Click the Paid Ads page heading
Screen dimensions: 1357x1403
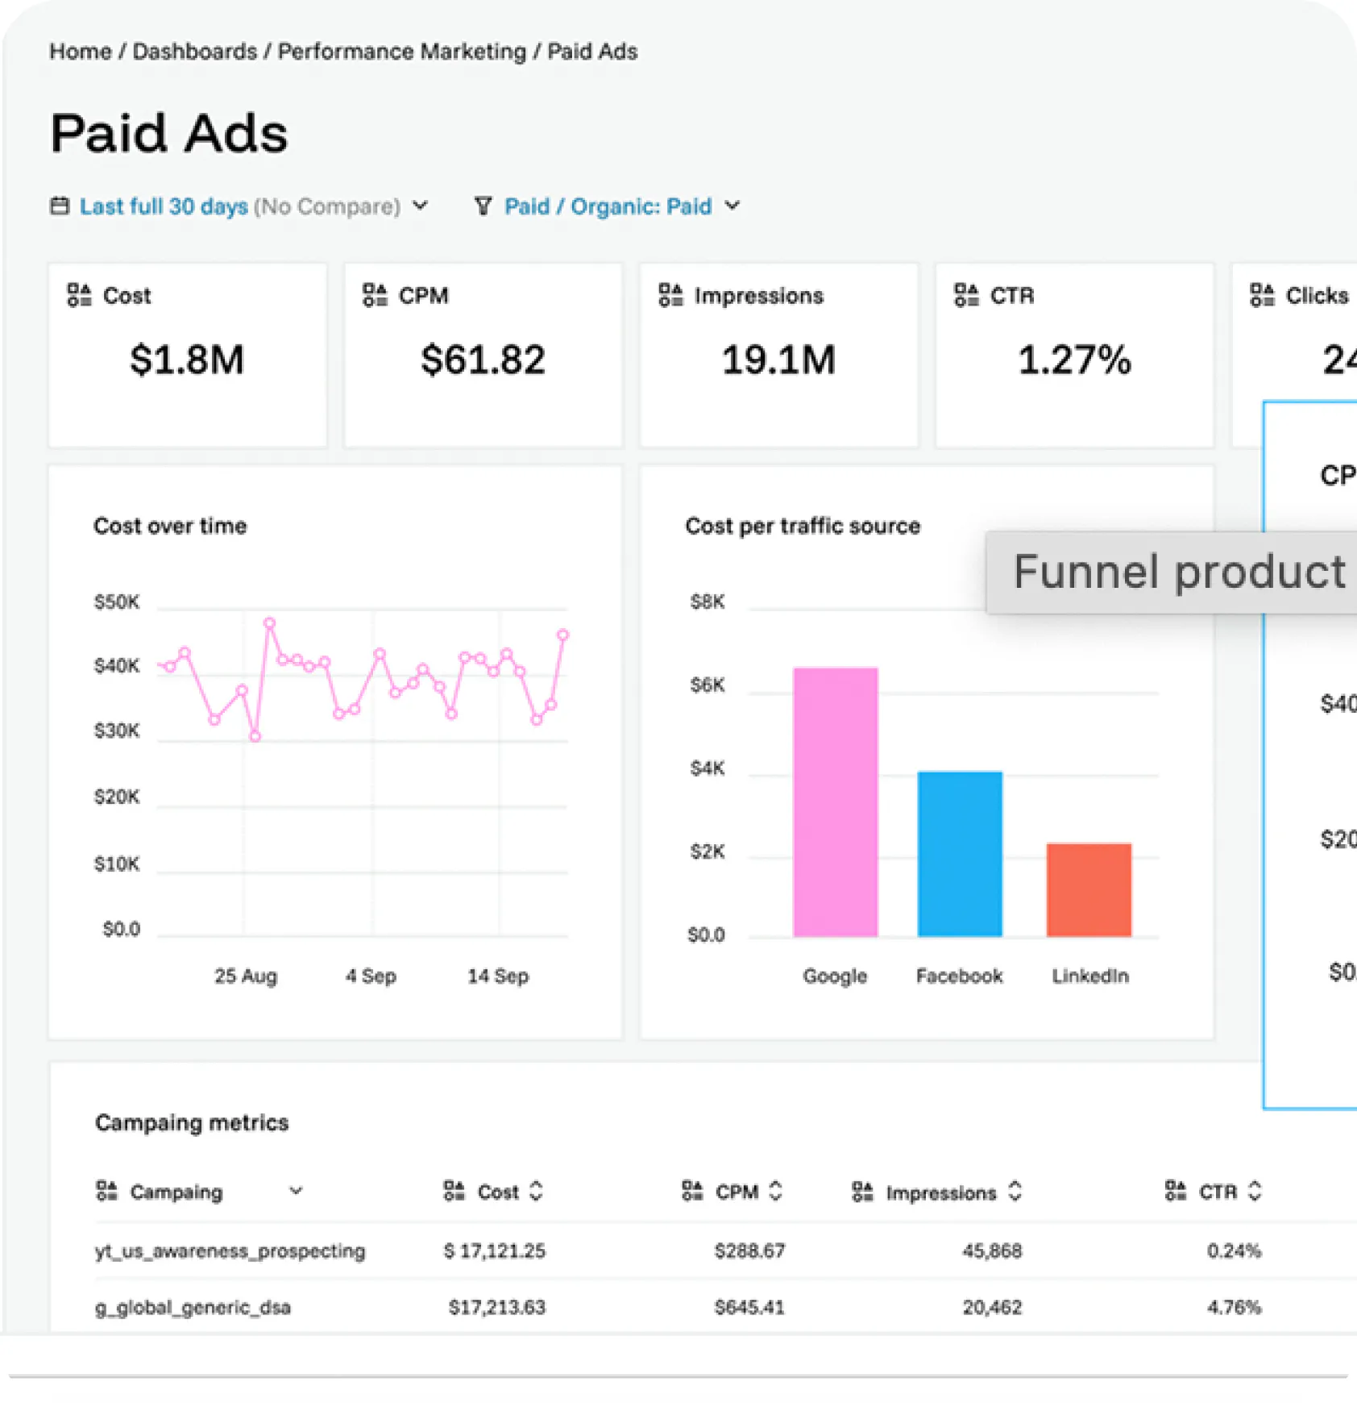click(168, 134)
